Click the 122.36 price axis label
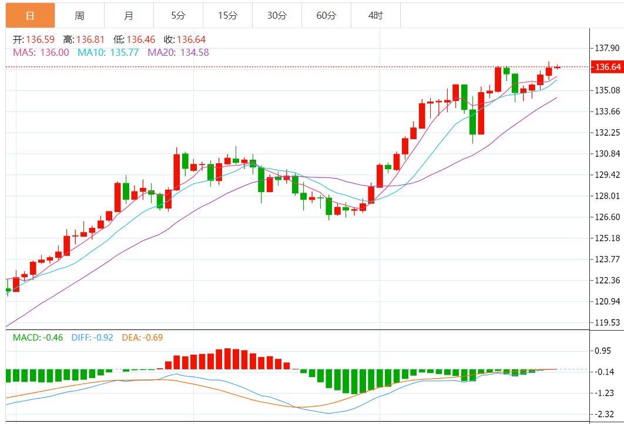Screen dimensions: 624x424 pos(608,280)
